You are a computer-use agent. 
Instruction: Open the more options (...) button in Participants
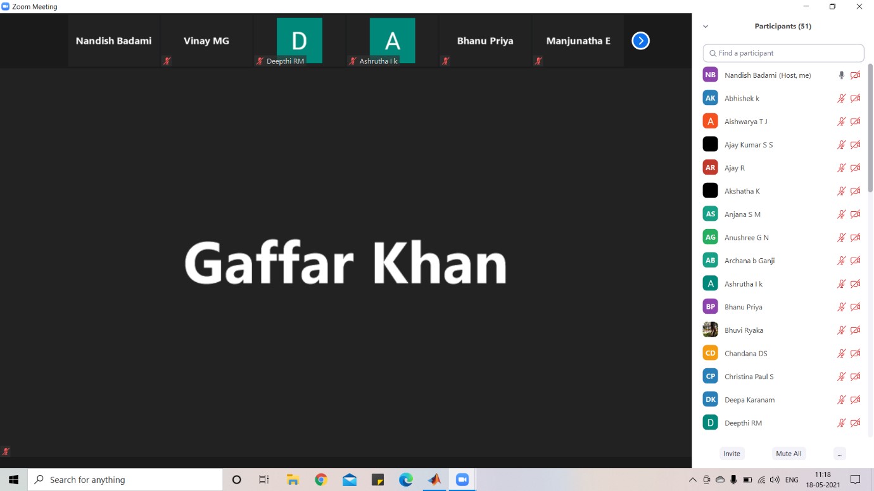pyautogui.click(x=839, y=454)
